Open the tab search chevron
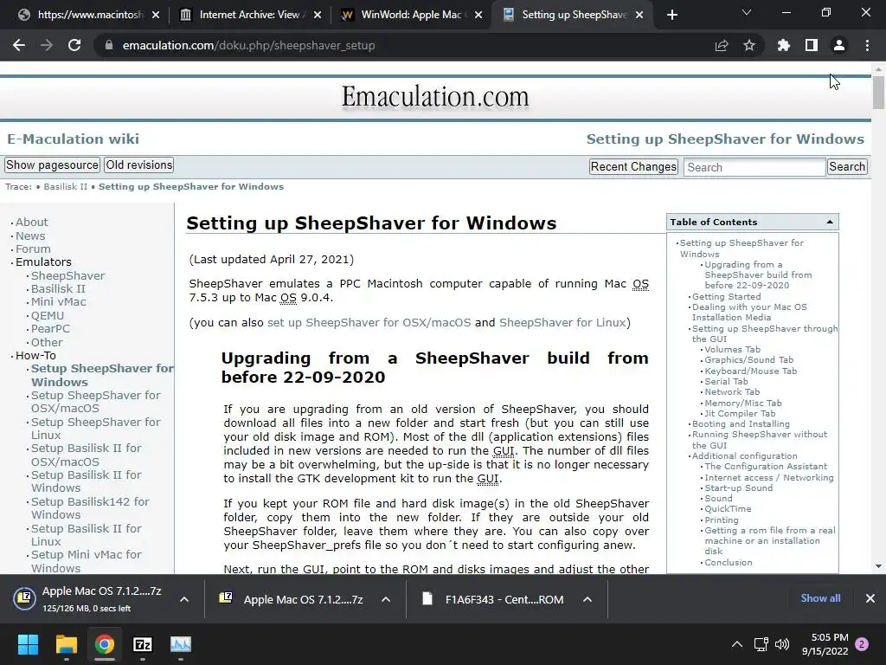886x665 pixels. click(x=747, y=12)
